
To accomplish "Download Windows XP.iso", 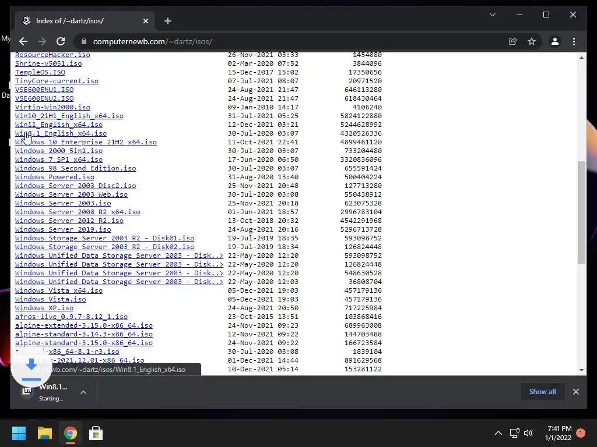I will pos(44,308).
